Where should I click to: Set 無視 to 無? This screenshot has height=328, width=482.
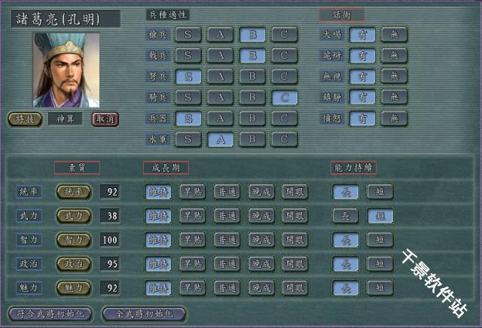(395, 77)
